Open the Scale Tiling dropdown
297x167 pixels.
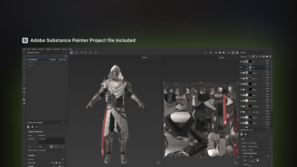coord(257,156)
